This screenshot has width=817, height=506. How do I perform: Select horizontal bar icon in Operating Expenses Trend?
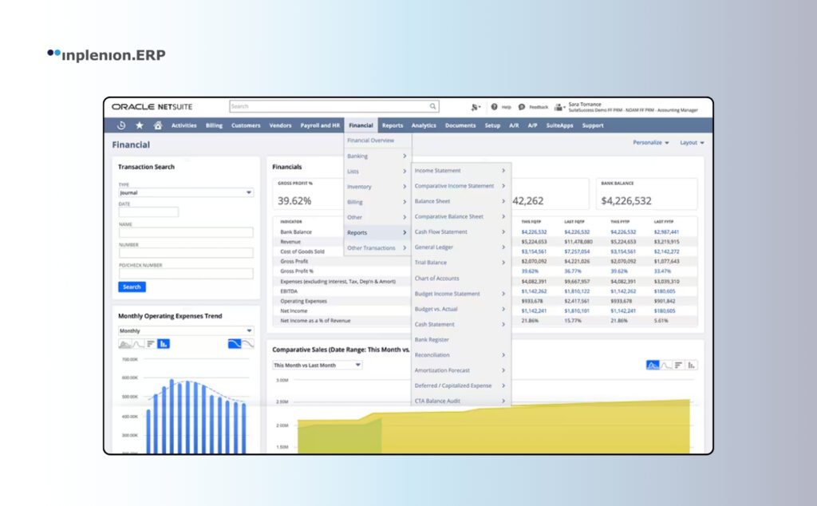(151, 344)
